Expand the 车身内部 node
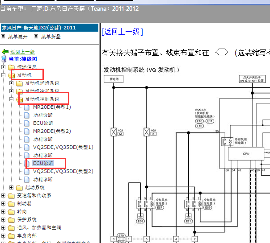Image resolution: width=270 pixels, height=243 pixels. point(3,235)
